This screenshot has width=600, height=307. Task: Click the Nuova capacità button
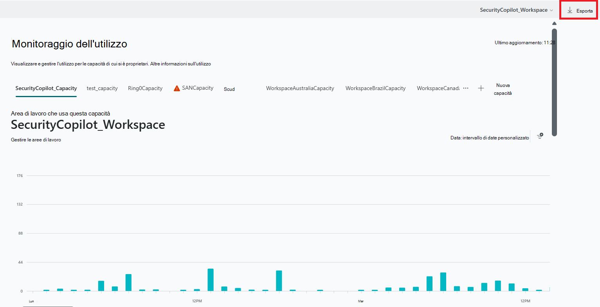click(x=503, y=89)
